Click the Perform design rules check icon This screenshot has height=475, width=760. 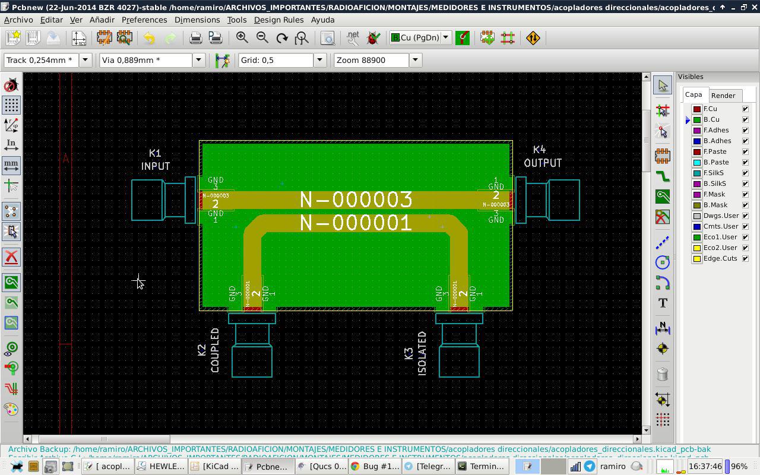[x=373, y=38]
